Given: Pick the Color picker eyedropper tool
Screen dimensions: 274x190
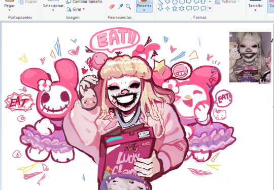Looking at the screenshot, I should 120,7.
